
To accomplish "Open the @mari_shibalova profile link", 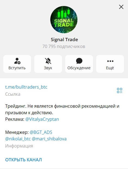I will point(49,139).
